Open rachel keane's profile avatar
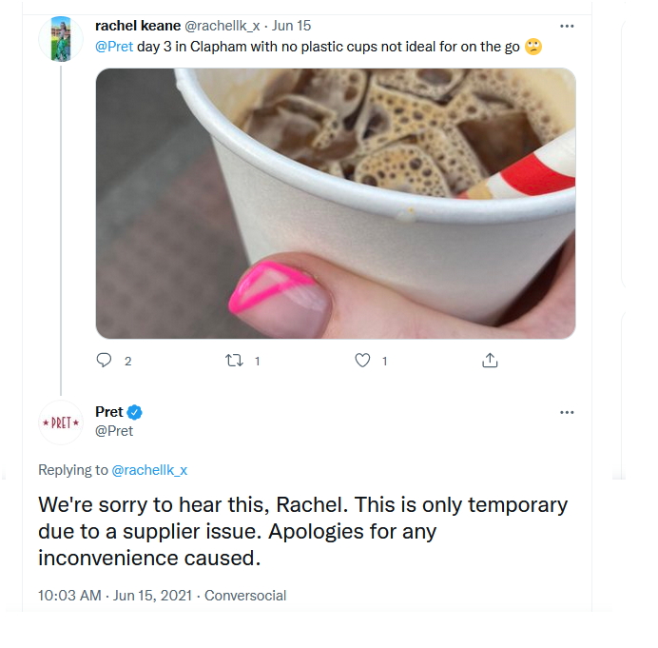 tap(60, 39)
